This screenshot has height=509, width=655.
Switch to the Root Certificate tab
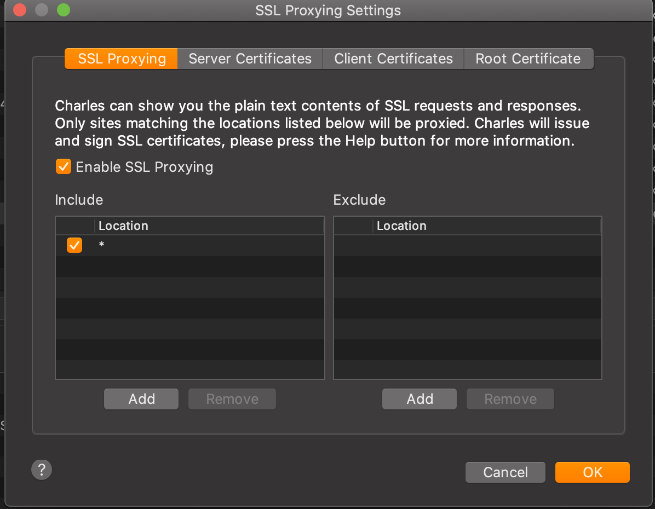tap(528, 59)
